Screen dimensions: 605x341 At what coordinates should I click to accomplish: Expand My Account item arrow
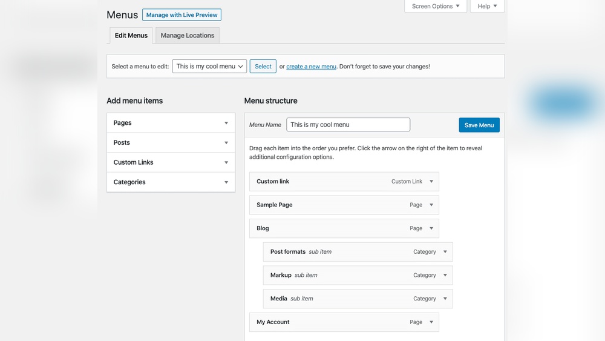431,322
